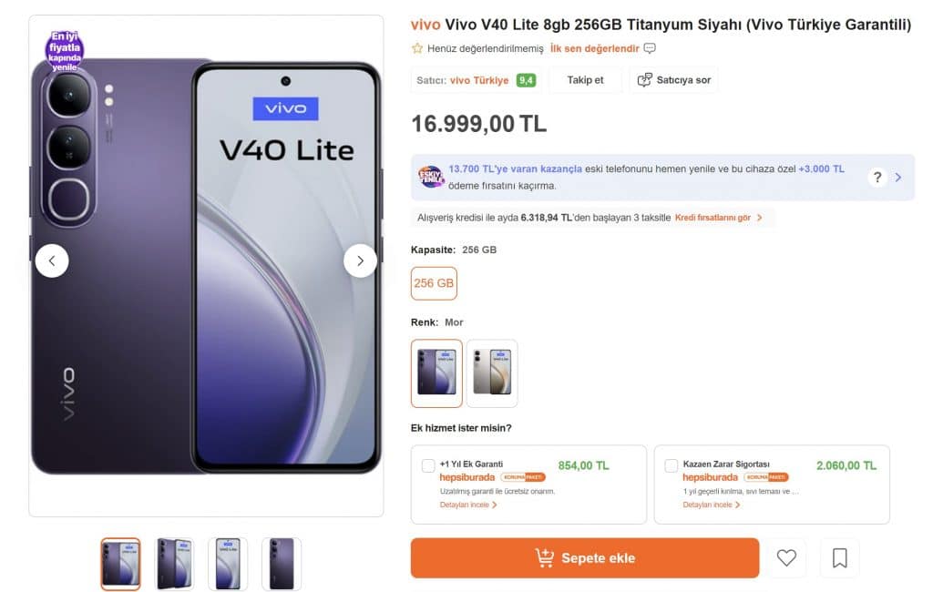Add product to favorites with heart icon
The width and height of the screenshot is (933, 592).
[786, 557]
